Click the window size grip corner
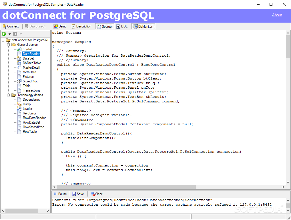The width and height of the screenshot is (291, 220). (x=289, y=218)
